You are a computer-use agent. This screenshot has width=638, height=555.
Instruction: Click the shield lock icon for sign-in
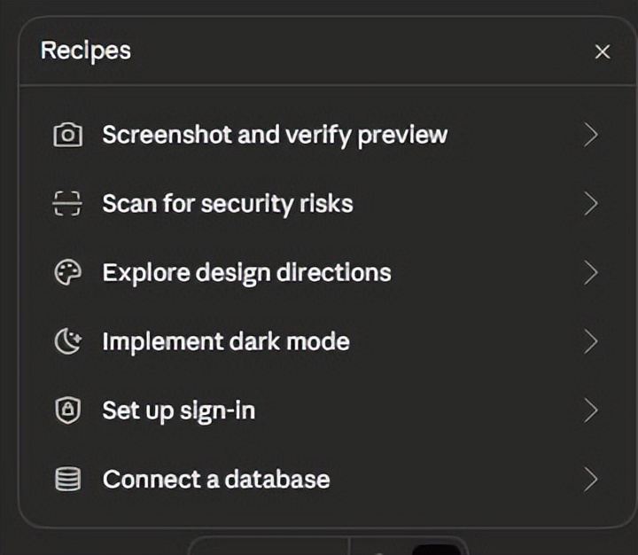point(67,410)
